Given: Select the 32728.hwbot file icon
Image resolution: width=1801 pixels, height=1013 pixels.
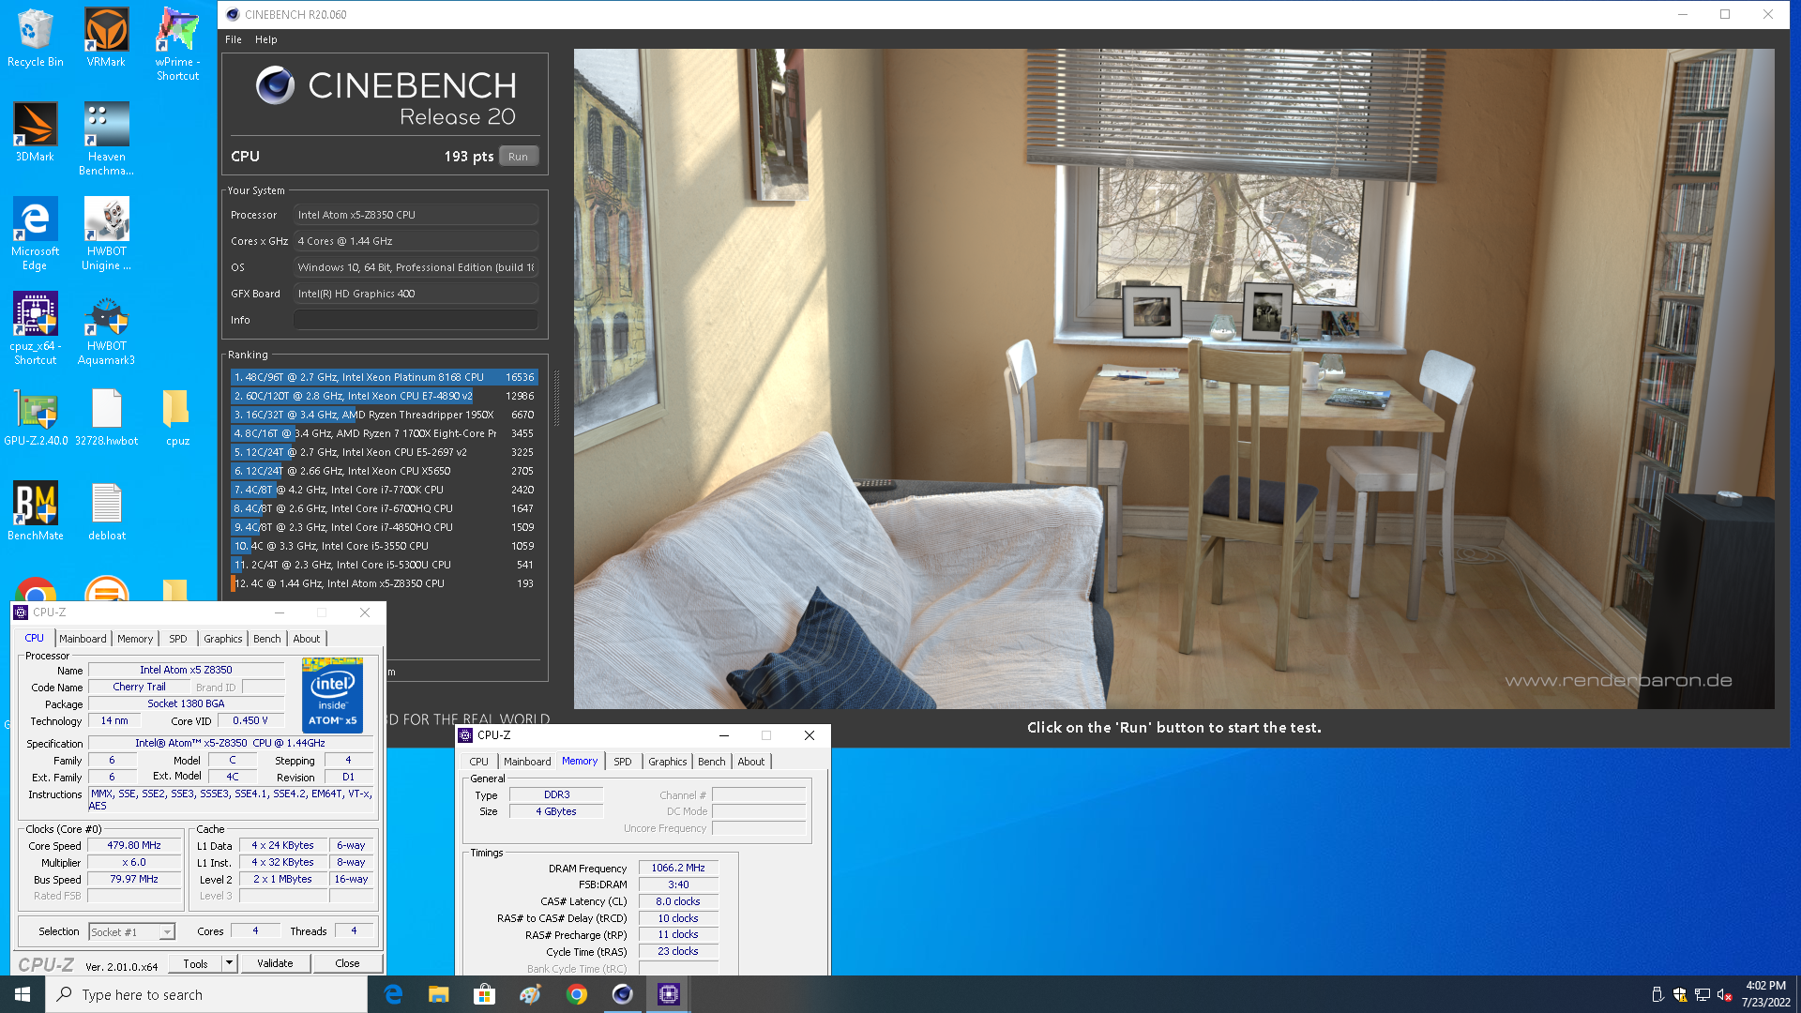Looking at the screenshot, I should 106,417.
